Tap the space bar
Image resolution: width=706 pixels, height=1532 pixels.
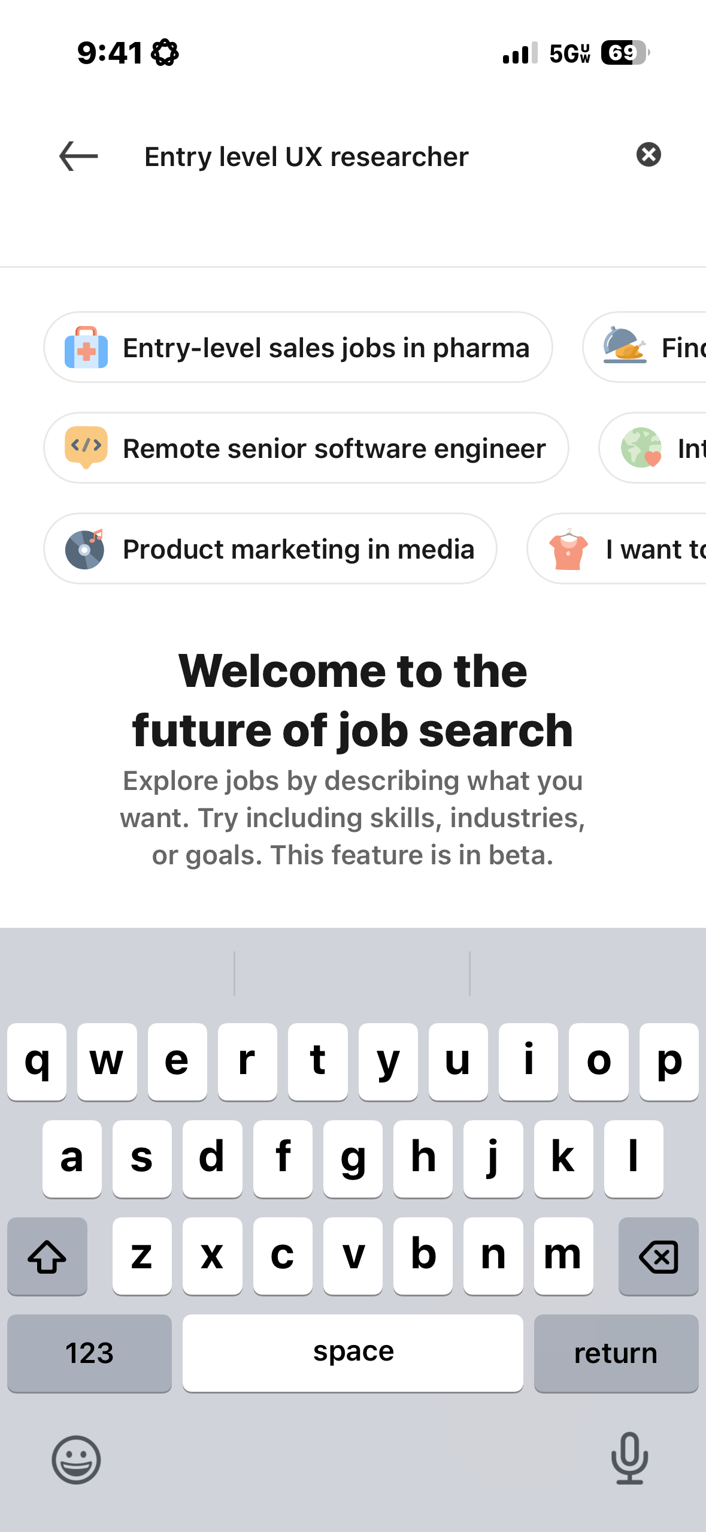pyautogui.click(x=353, y=1353)
